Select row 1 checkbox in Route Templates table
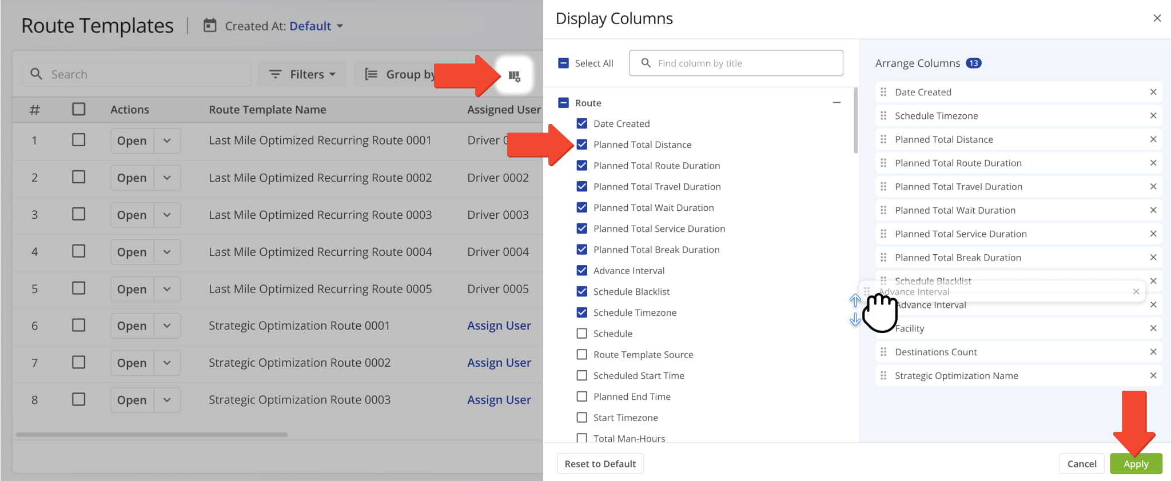Viewport: 1171px width, 481px height. pyautogui.click(x=79, y=140)
